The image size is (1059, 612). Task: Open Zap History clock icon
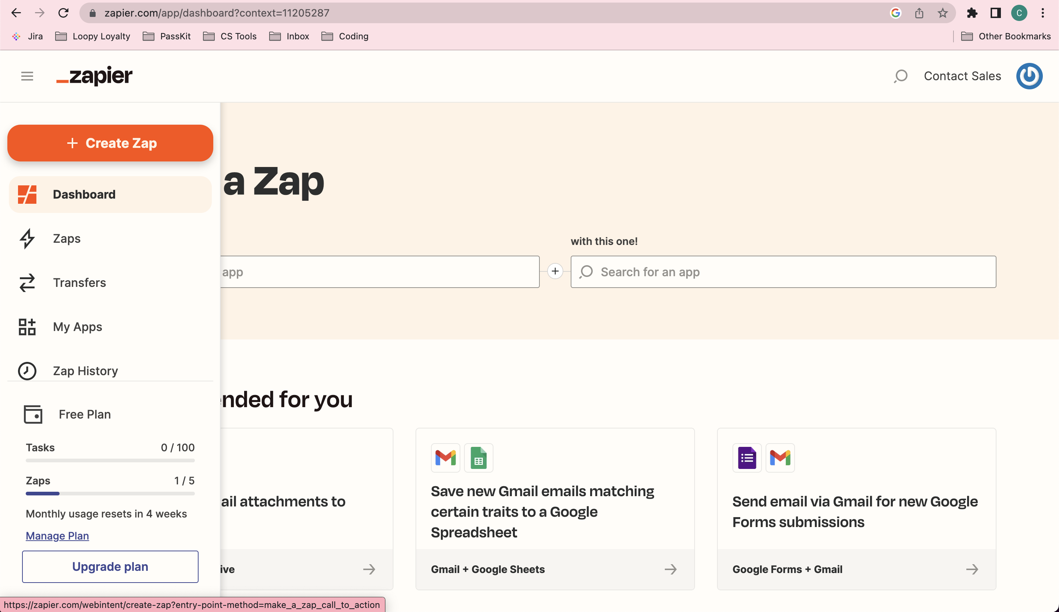[27, 371]
